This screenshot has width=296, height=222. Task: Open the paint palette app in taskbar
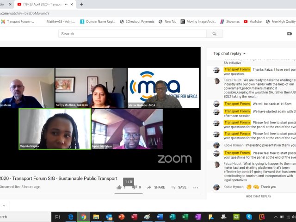coord(147,217)
